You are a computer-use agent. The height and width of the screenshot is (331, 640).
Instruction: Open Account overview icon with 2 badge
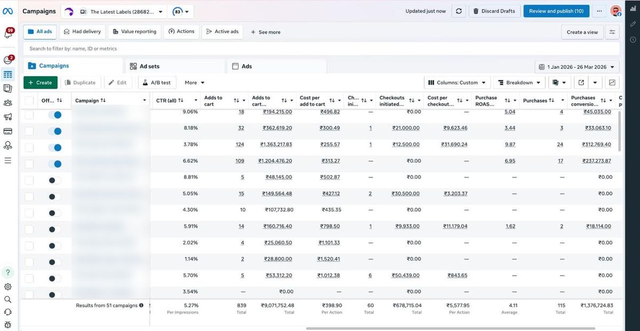click(7, 60)
